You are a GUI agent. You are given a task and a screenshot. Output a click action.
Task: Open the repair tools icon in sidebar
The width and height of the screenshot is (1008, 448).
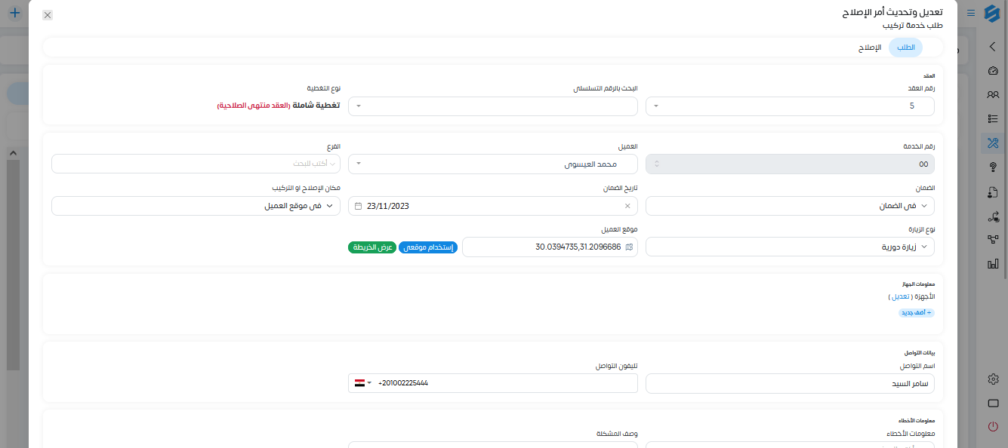[x=993, y=143]
